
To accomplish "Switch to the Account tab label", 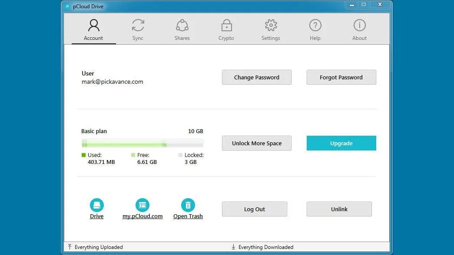I will pos(93,38).
